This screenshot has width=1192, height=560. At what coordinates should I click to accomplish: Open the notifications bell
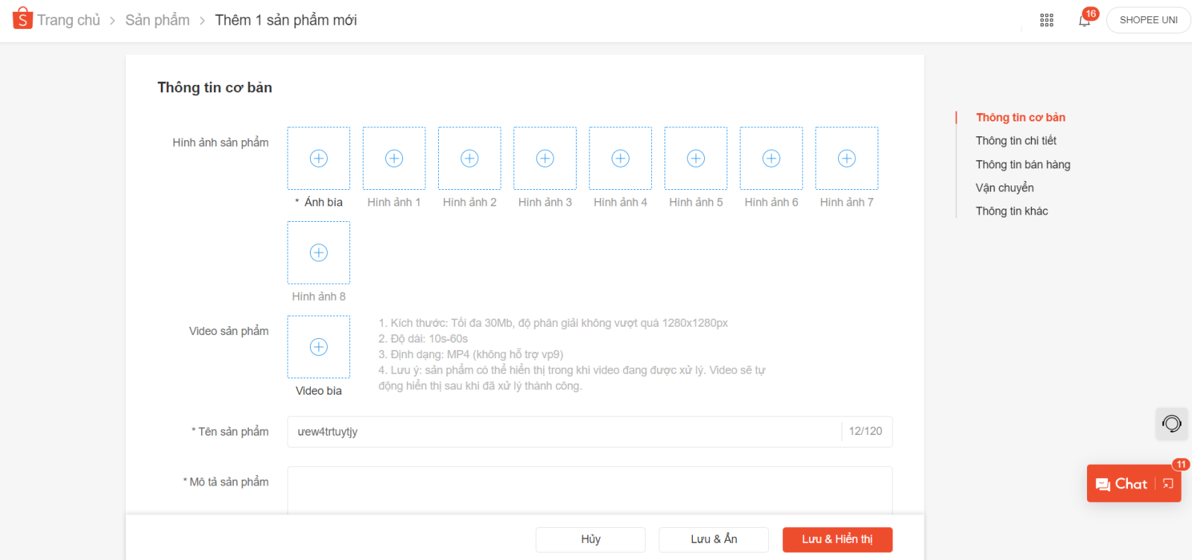pos(1084,20)
